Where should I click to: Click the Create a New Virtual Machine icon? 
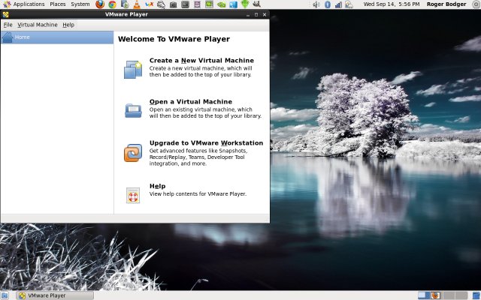pyautogui.click(x=133, y=70)
